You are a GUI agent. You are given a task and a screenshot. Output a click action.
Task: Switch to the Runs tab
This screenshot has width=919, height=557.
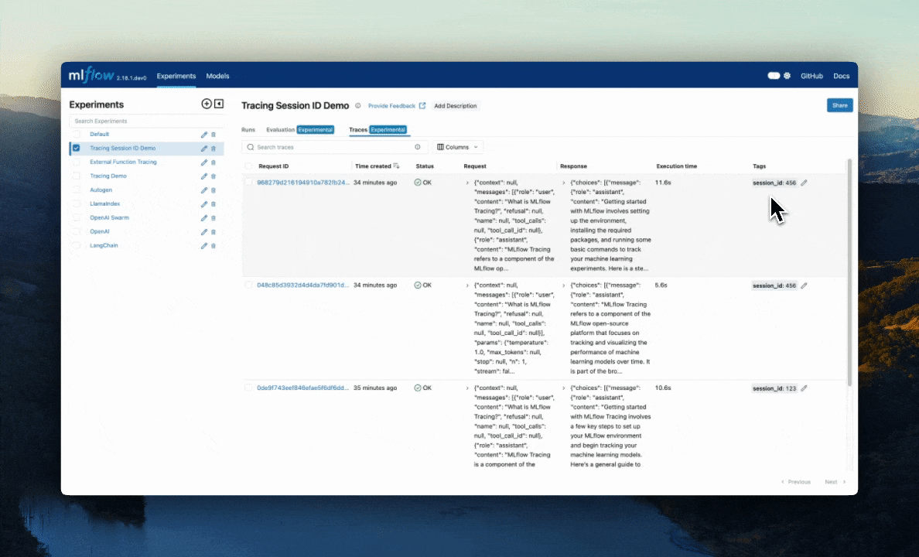coord(248,130)
